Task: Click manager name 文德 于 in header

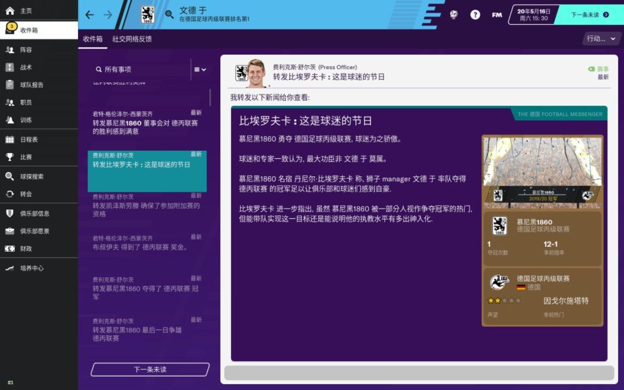Action: coord(193,10)
